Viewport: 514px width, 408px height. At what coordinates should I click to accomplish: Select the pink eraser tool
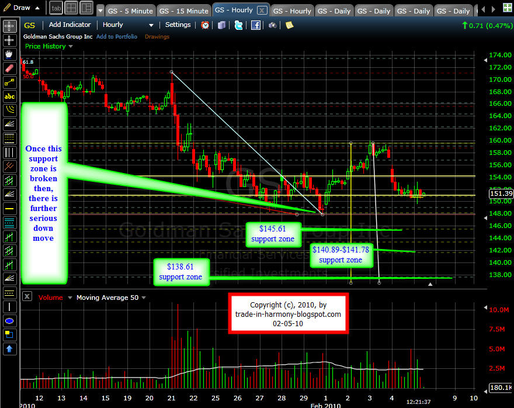coord(9,68)
